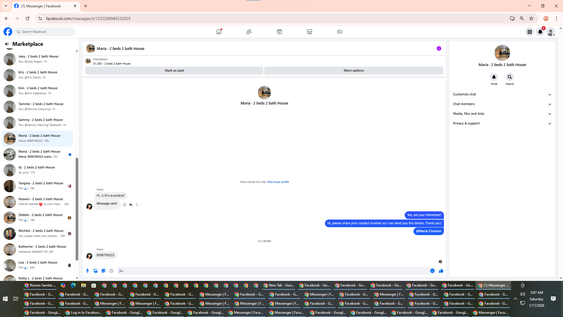React to Message sent with emoji icon
Screen dimensions: 563x317
125,205
